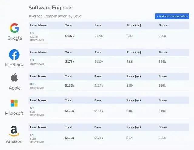Click the underlined Level link in subtitle
Viewport: 194px width, 150px height.
(78, 16)
